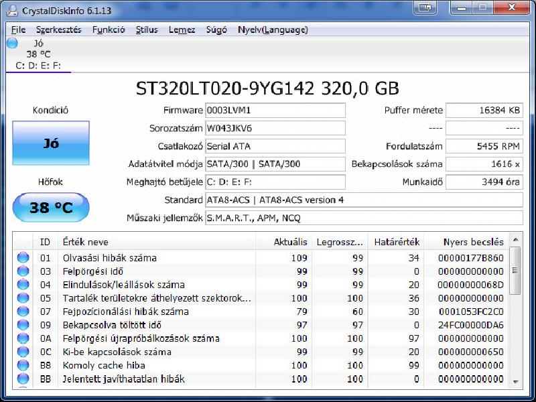Click the Fordulatszám 5455 RPM field
Screen dimensions: 536x402
pos(484,146)
